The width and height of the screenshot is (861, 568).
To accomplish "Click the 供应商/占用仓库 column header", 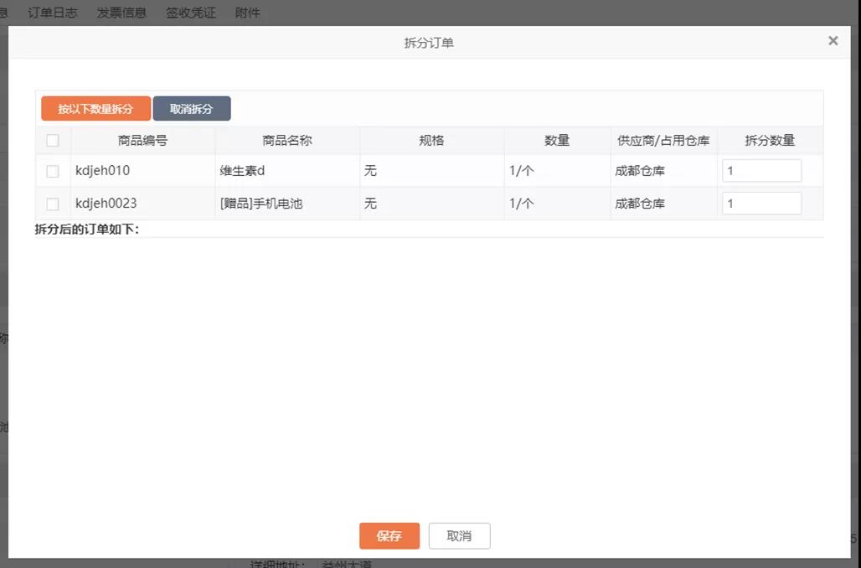I will point(663,141).
